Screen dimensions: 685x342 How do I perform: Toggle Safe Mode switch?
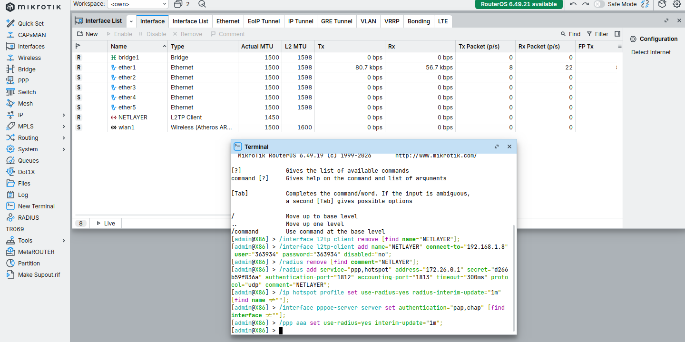(599, 4)
